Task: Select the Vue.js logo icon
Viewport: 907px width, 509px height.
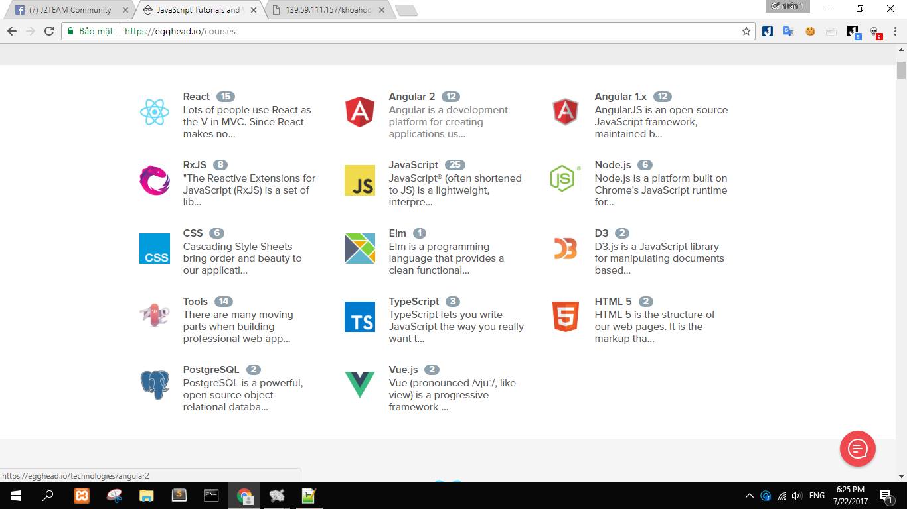Action: (360, 385)
